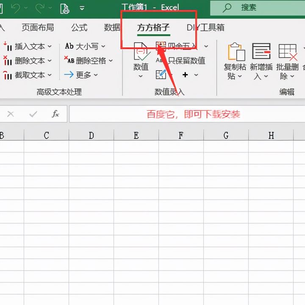Select column F header
This screenshot has height=305, width=305.
[181, 135]
